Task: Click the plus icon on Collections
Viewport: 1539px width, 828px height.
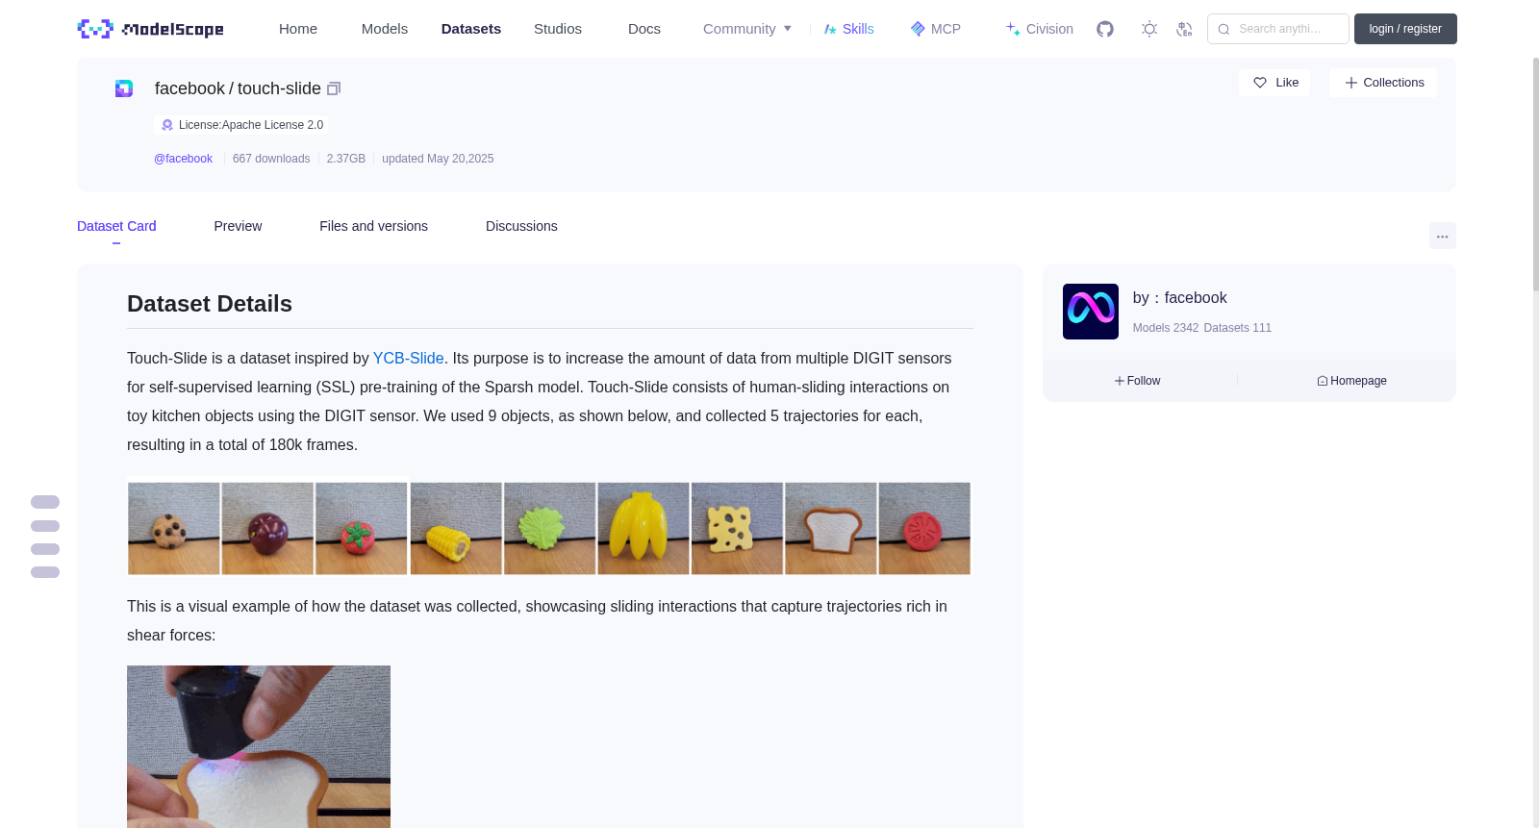Action: [x=1351, y=83]
